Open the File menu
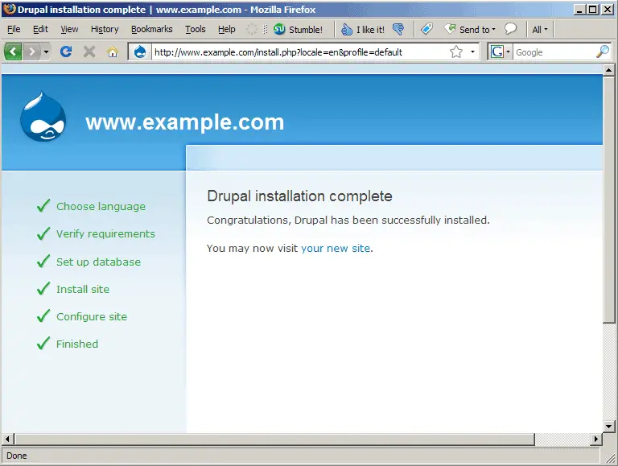 click(14, 29)
